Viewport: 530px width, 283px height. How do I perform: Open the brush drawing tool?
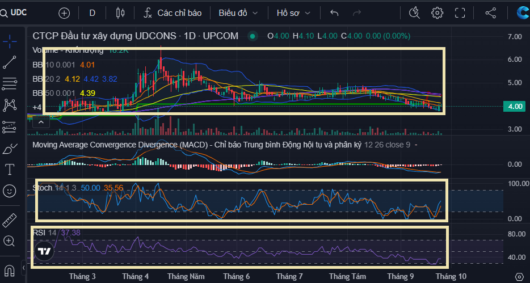(10, 149)
